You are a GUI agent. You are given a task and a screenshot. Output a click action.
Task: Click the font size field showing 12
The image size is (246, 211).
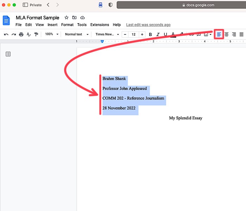point(134,34)
